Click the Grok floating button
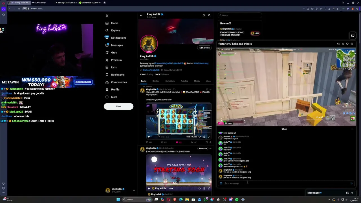 (x=353, y=35)
